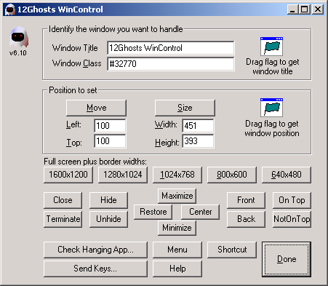Click the Done button
The height and width of the screenshot is (286, 328).
point(287,259)
